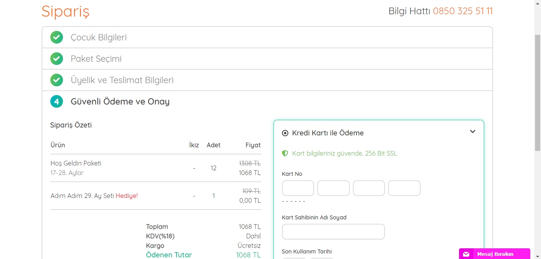541x259 pixels.
Task: Click envelope icon on Mesaj Bırakın widget
Action: [466, 254]
